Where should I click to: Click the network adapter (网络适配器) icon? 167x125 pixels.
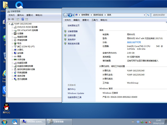(x=15, y=73)
